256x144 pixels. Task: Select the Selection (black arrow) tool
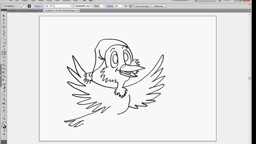coord(4,16)
